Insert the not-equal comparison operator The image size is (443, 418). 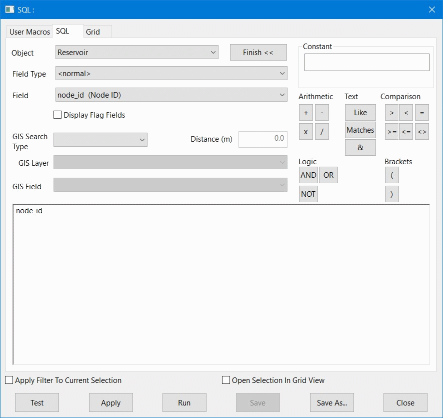pyautogui.click(x=421, y=131)
